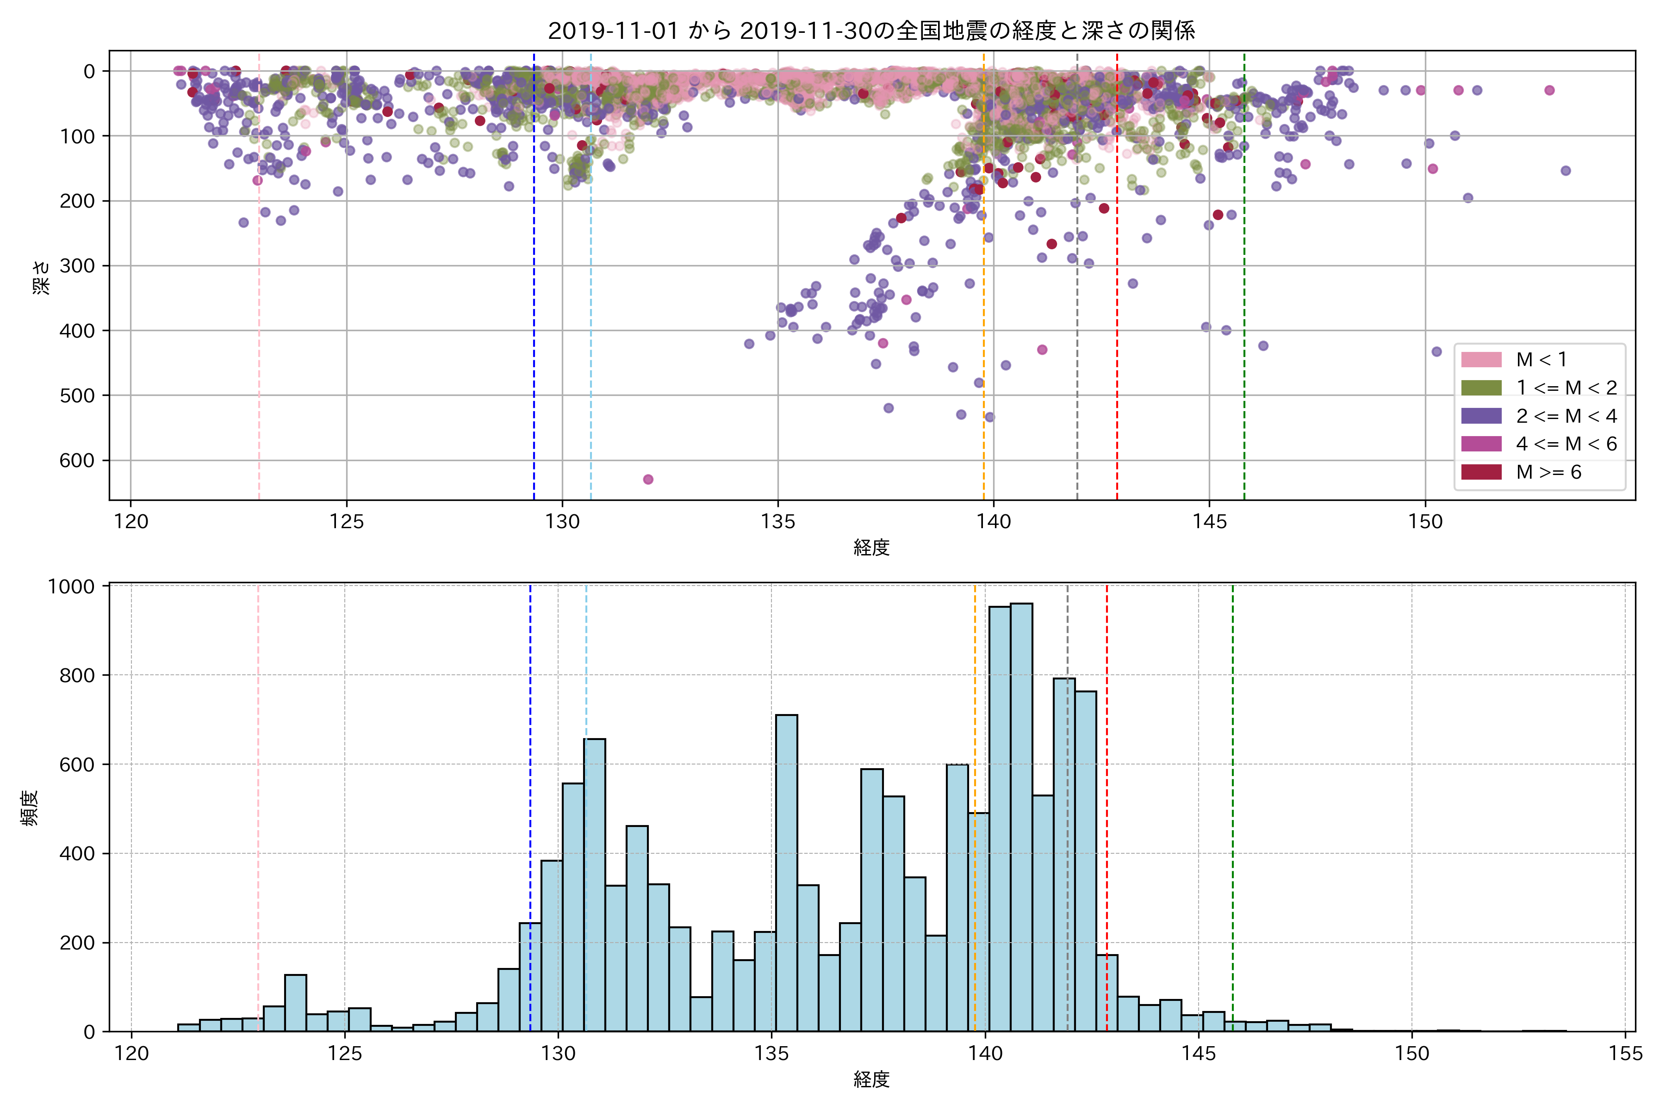1666x1110 pixels.
Task: Click the tallest histogram bar near longitude 141
Action: pos(1021,814)
